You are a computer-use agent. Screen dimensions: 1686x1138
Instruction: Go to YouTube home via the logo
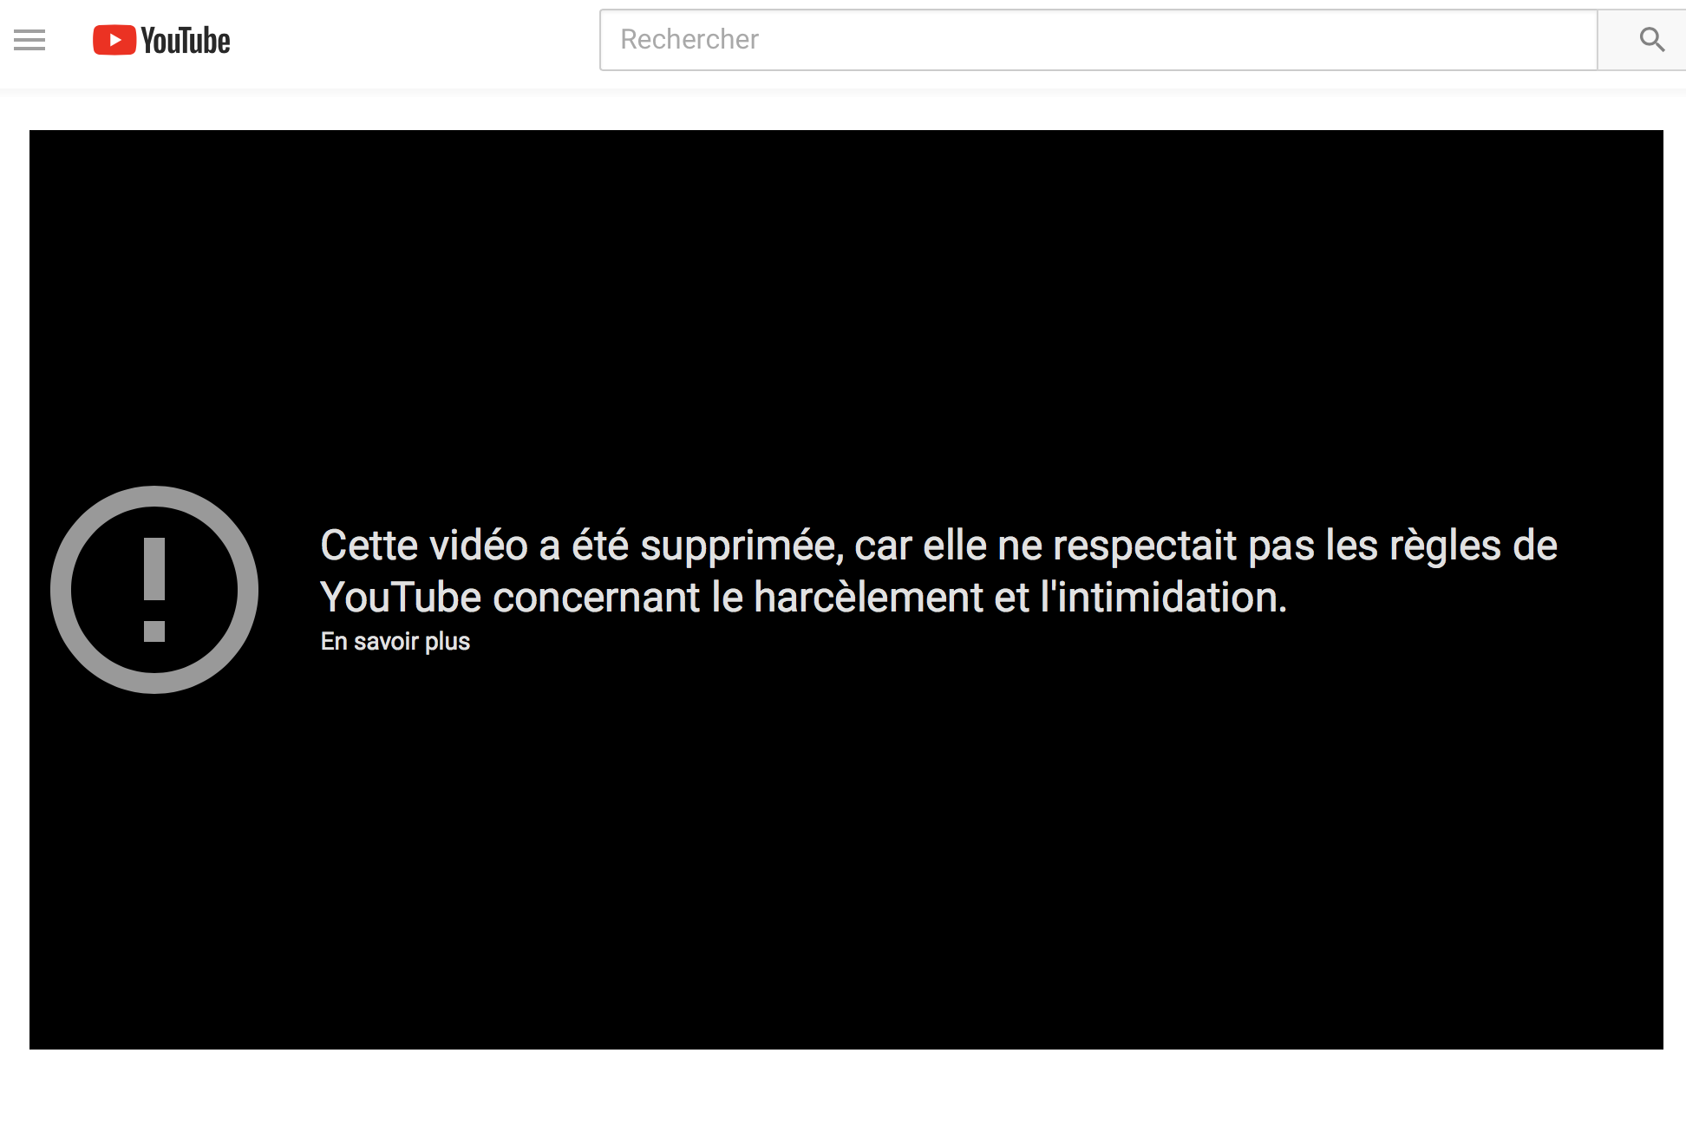[161, 40]
